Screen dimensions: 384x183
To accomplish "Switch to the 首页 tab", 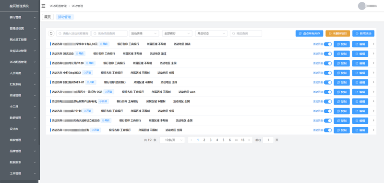I will 48,17.
